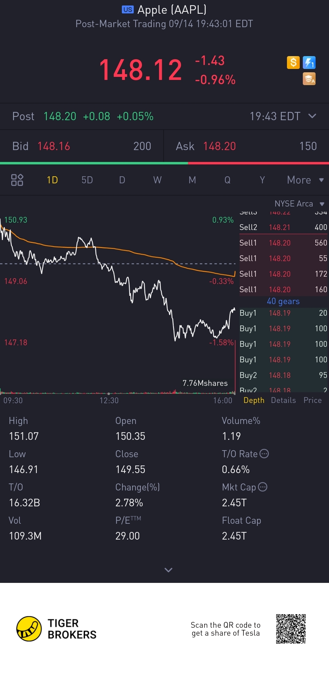Tap the bid-ask ratio bar
The height and width of the screenshot is (675, 329).
pyautogui.click(x=164, y=163)
